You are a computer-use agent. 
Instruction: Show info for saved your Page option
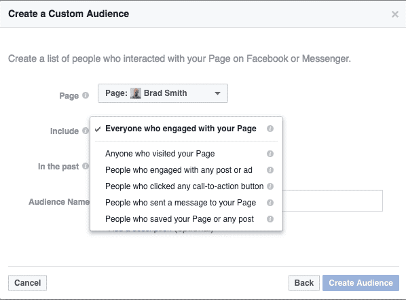[270, 219]
